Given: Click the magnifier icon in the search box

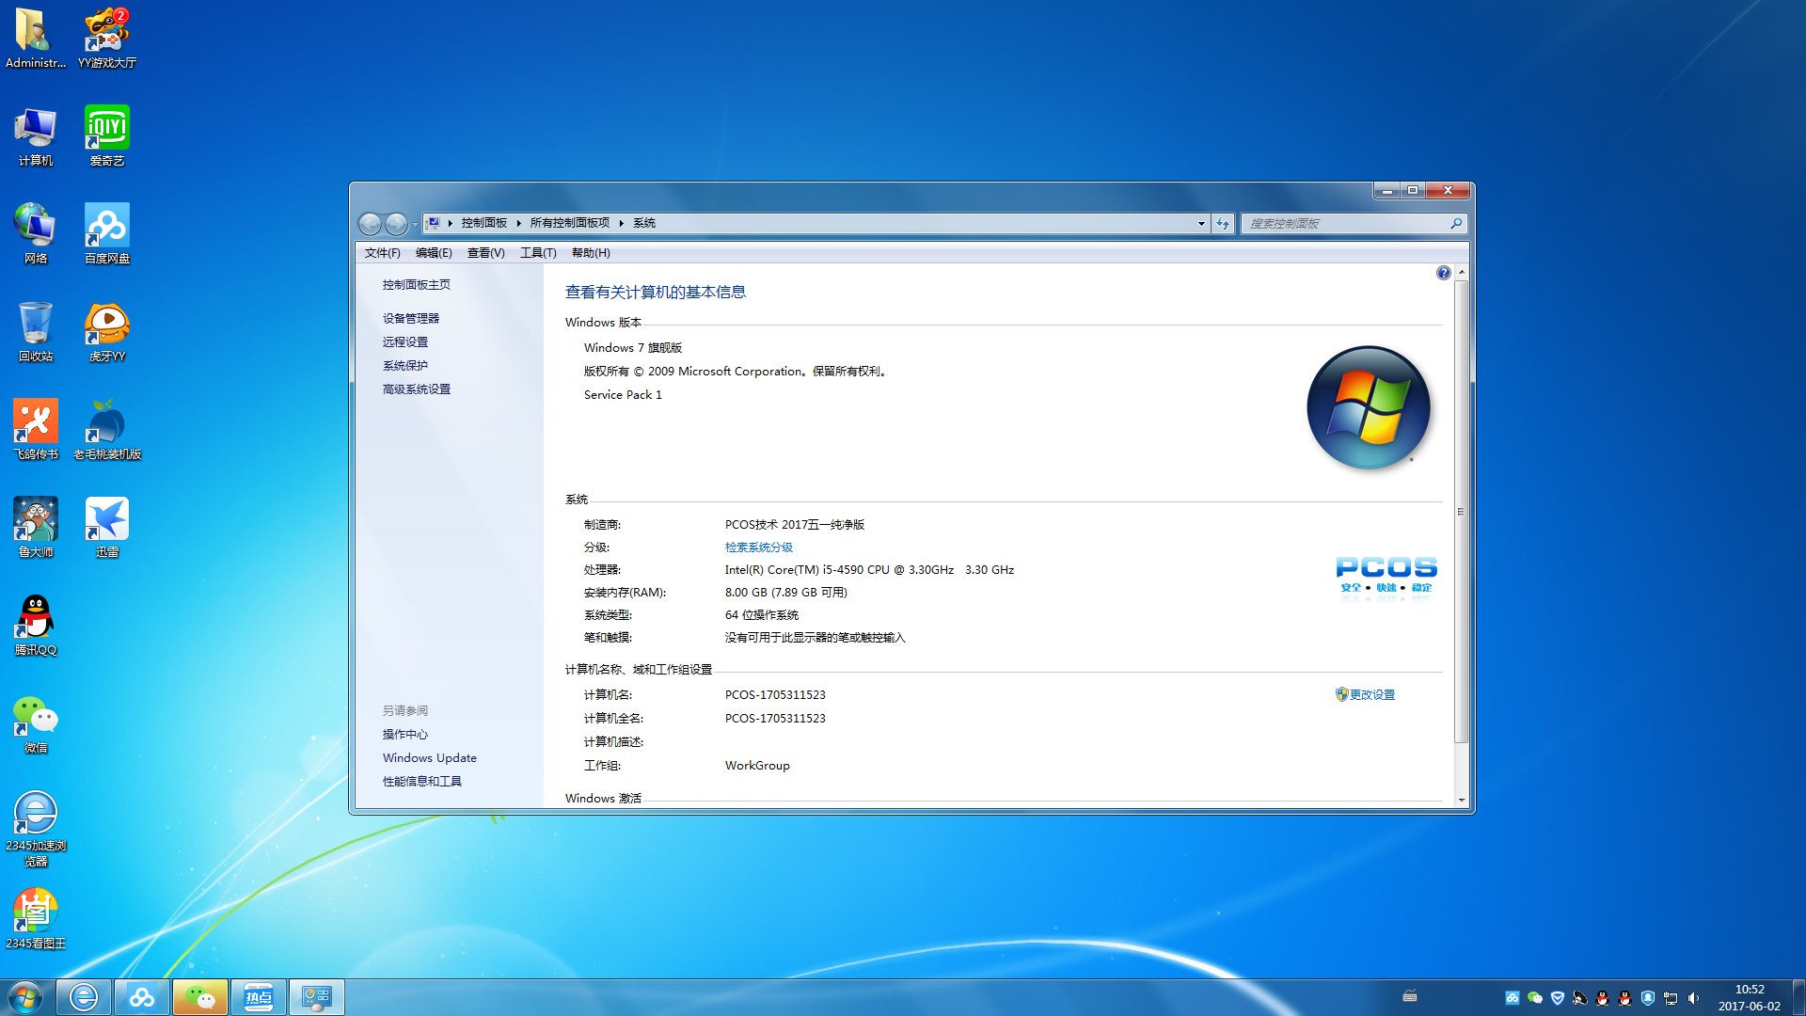Looking at the screenshot, I should tap(1456, 224).
